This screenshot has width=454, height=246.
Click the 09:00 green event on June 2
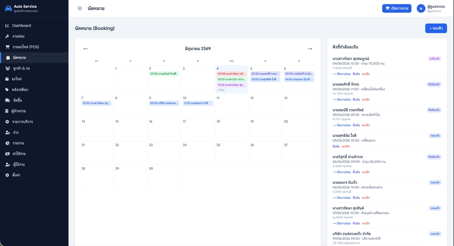[x=164, y=74]
